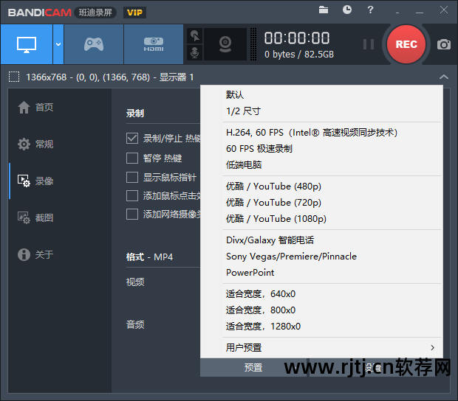Screen dimensions: 458x401
Task: Enable 暂停 热键 checkbox
Action: click(132, 158)
